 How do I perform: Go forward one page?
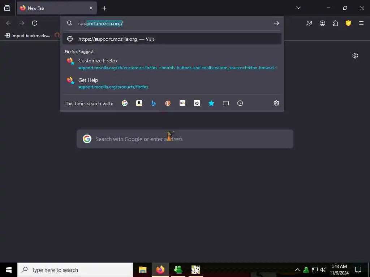point(22,23)
